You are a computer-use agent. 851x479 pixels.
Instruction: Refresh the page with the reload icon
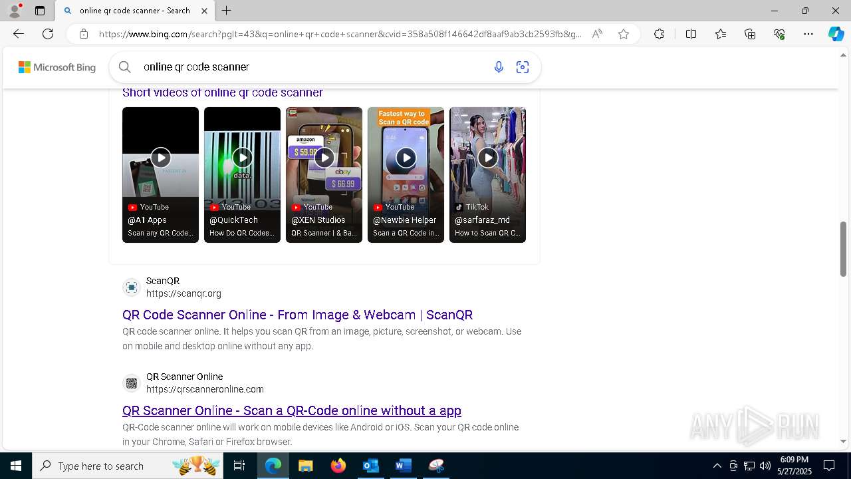pyautogui.click(x=48, y=34)
